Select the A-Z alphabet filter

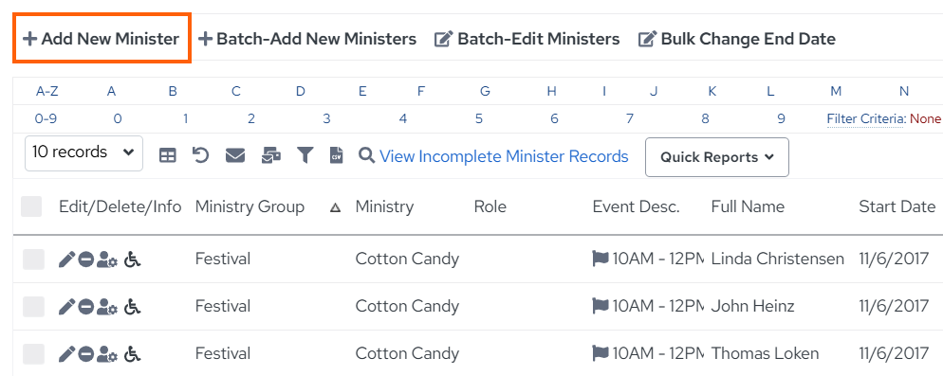coord(46,91)
